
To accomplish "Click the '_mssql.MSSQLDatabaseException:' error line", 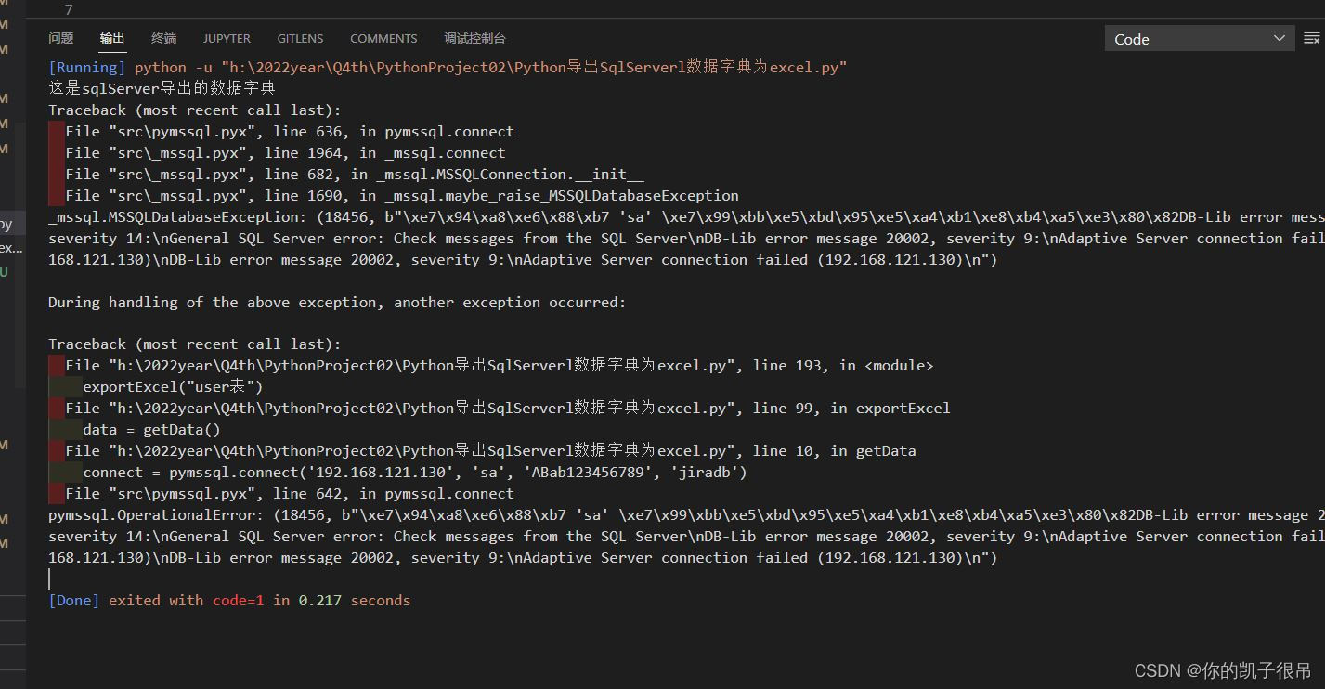I will point(686,216).
